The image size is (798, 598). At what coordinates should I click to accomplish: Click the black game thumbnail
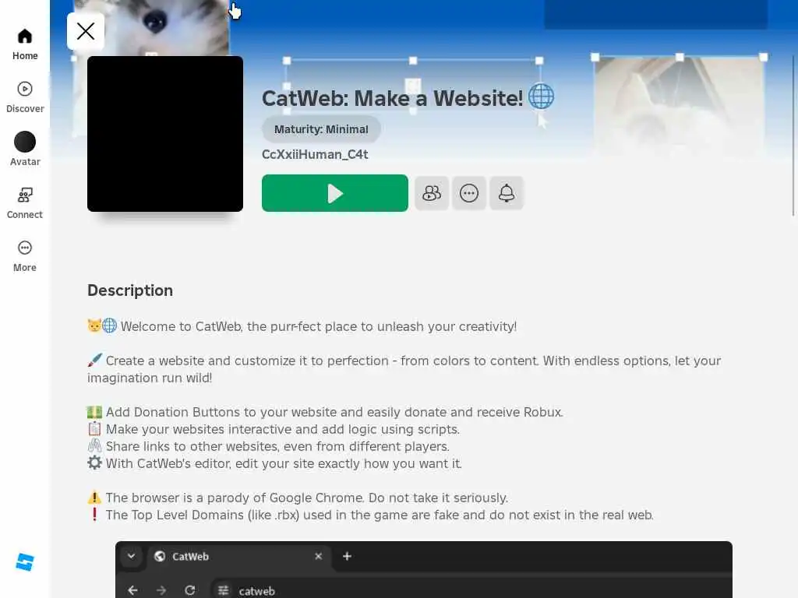[x=165, y=134]
